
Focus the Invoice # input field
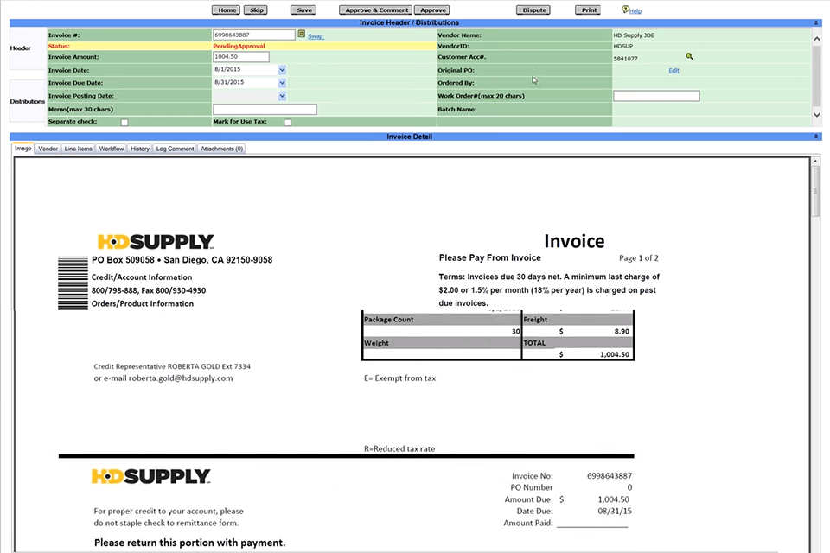click(253, 35)
